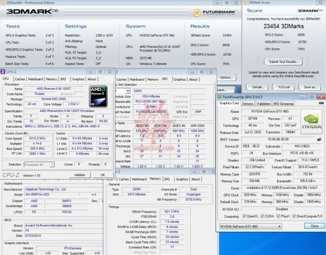Click the CPU-Z title bar icon

tap(3, 72)
